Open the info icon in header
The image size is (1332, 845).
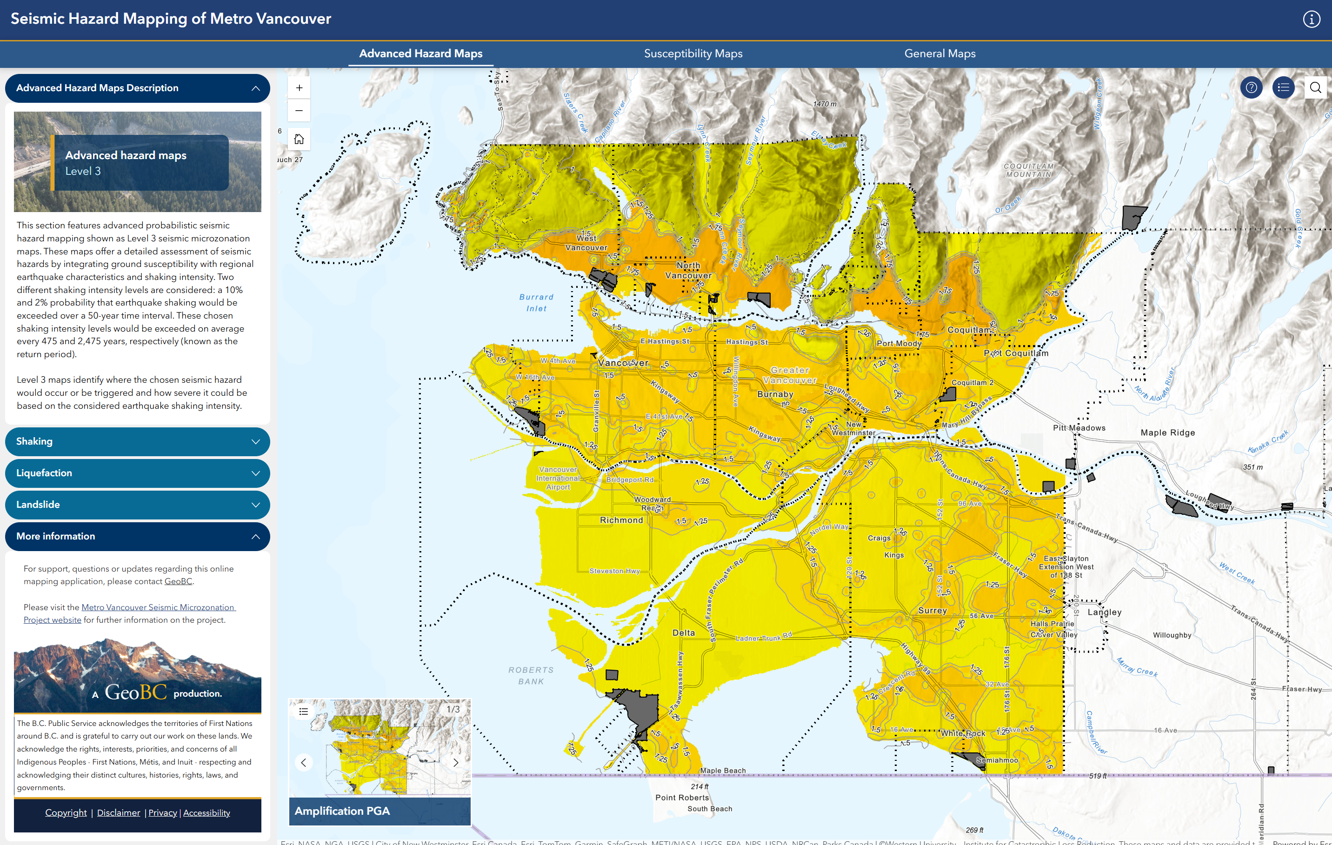[1311, 20]
